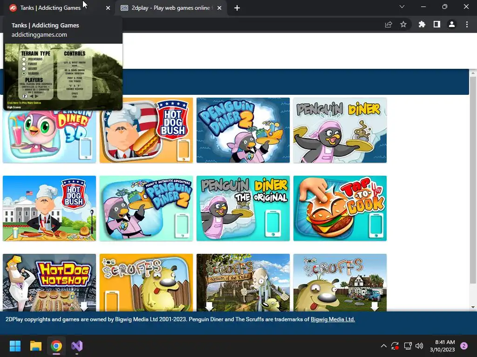Open the Tap to Cook game thumbnail

(340, 208)
